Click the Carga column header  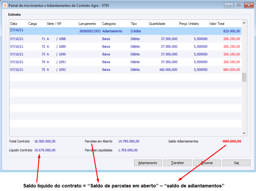click(x=37, y=23)
